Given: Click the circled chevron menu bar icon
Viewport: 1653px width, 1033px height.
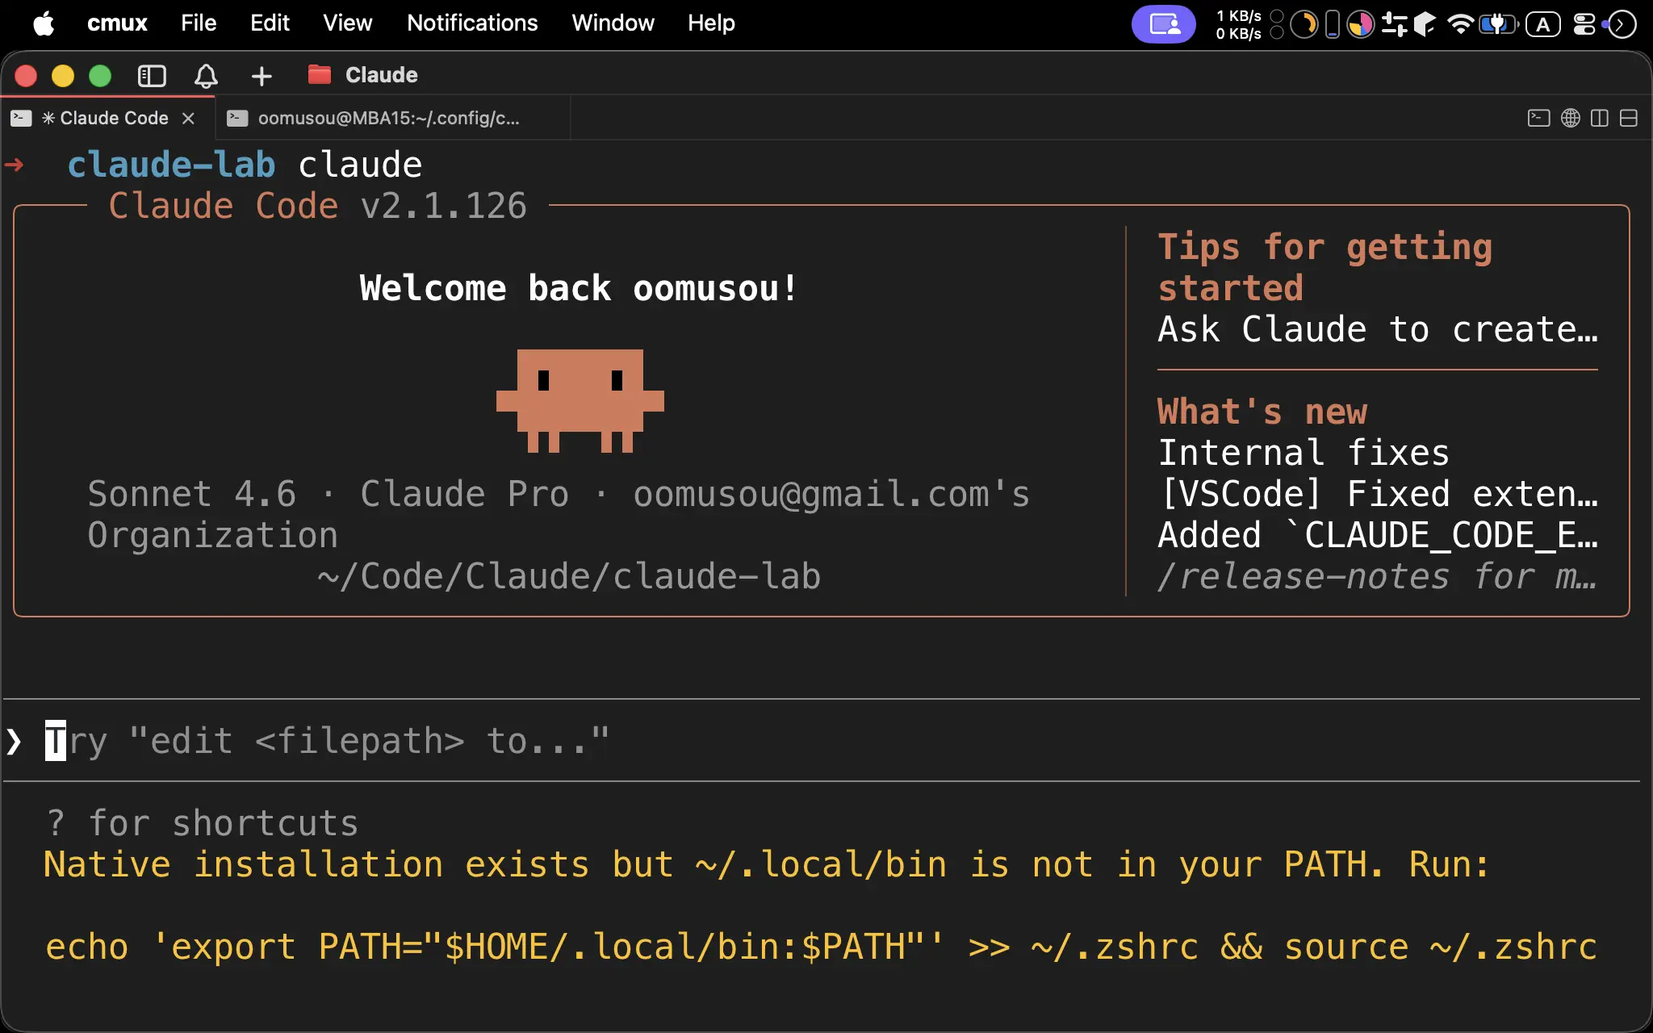Looking at the screenshot, I should point(1621,24).
